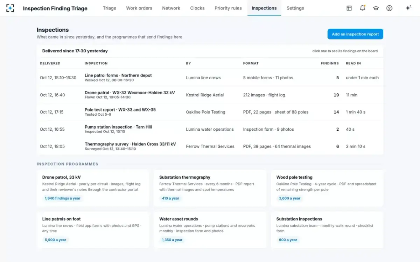Viewport: 420px width, 262px height.
Task: Switch to the Triage tab
Action: tap(110, 8)
